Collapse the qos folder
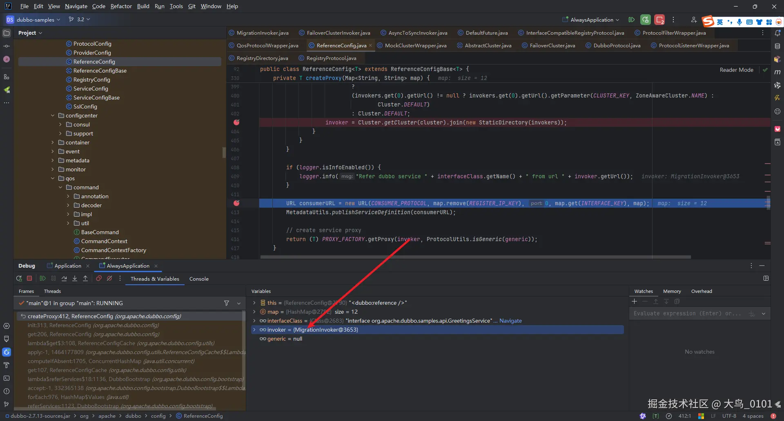784x421 pixels. click(x=53, y=178)
